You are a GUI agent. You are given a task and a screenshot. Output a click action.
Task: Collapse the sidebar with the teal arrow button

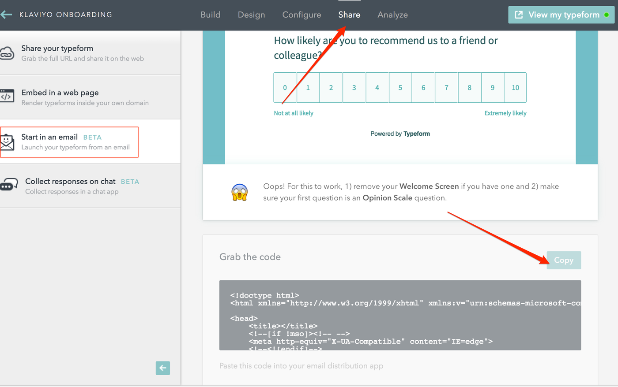click(163, 368)
